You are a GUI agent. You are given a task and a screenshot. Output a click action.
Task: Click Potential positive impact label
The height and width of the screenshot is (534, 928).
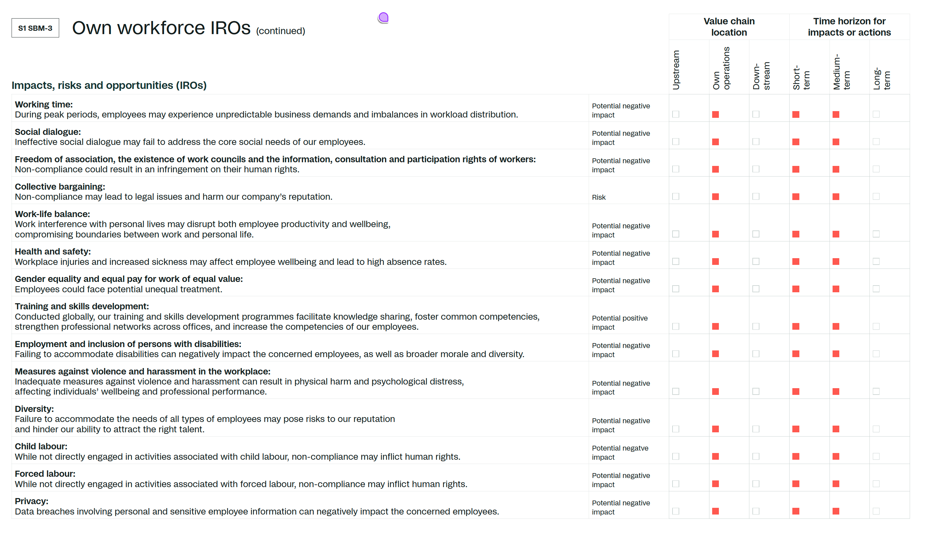click(x=619, y=322)
